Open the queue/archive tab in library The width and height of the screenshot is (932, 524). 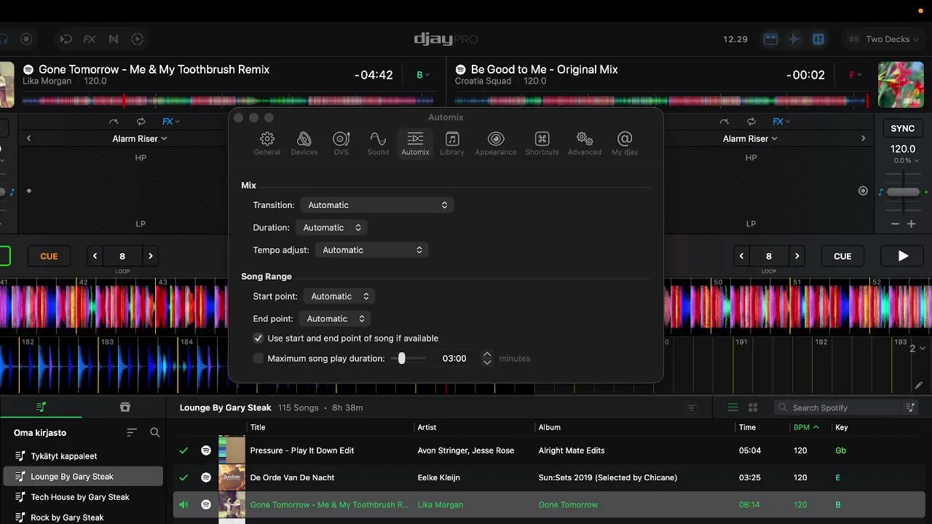(125, 407)
